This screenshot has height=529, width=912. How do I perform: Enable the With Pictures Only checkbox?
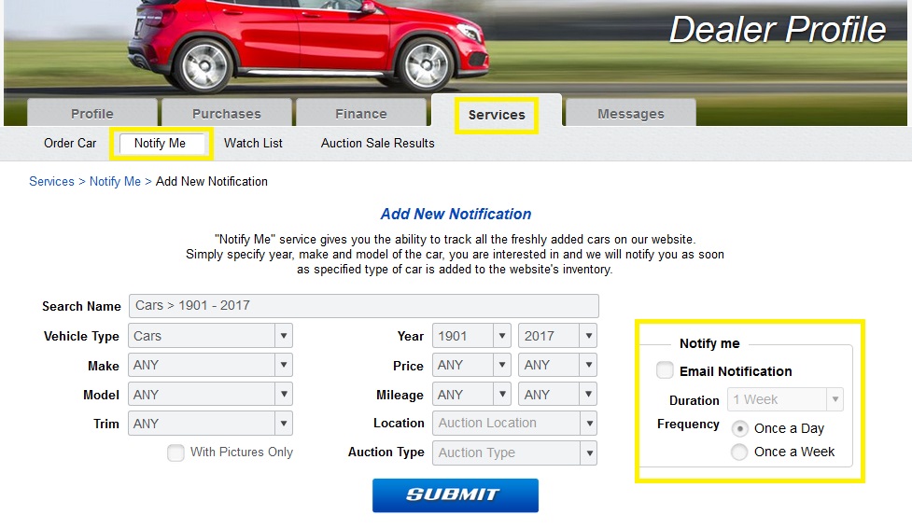point(175,452)
